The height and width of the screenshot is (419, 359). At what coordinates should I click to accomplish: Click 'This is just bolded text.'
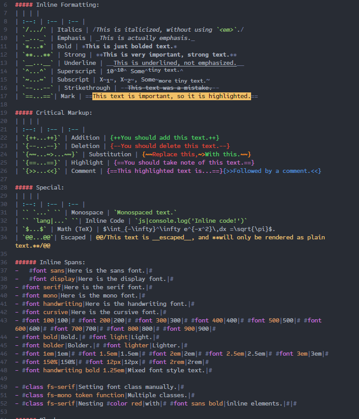click(x=129, y=46)
